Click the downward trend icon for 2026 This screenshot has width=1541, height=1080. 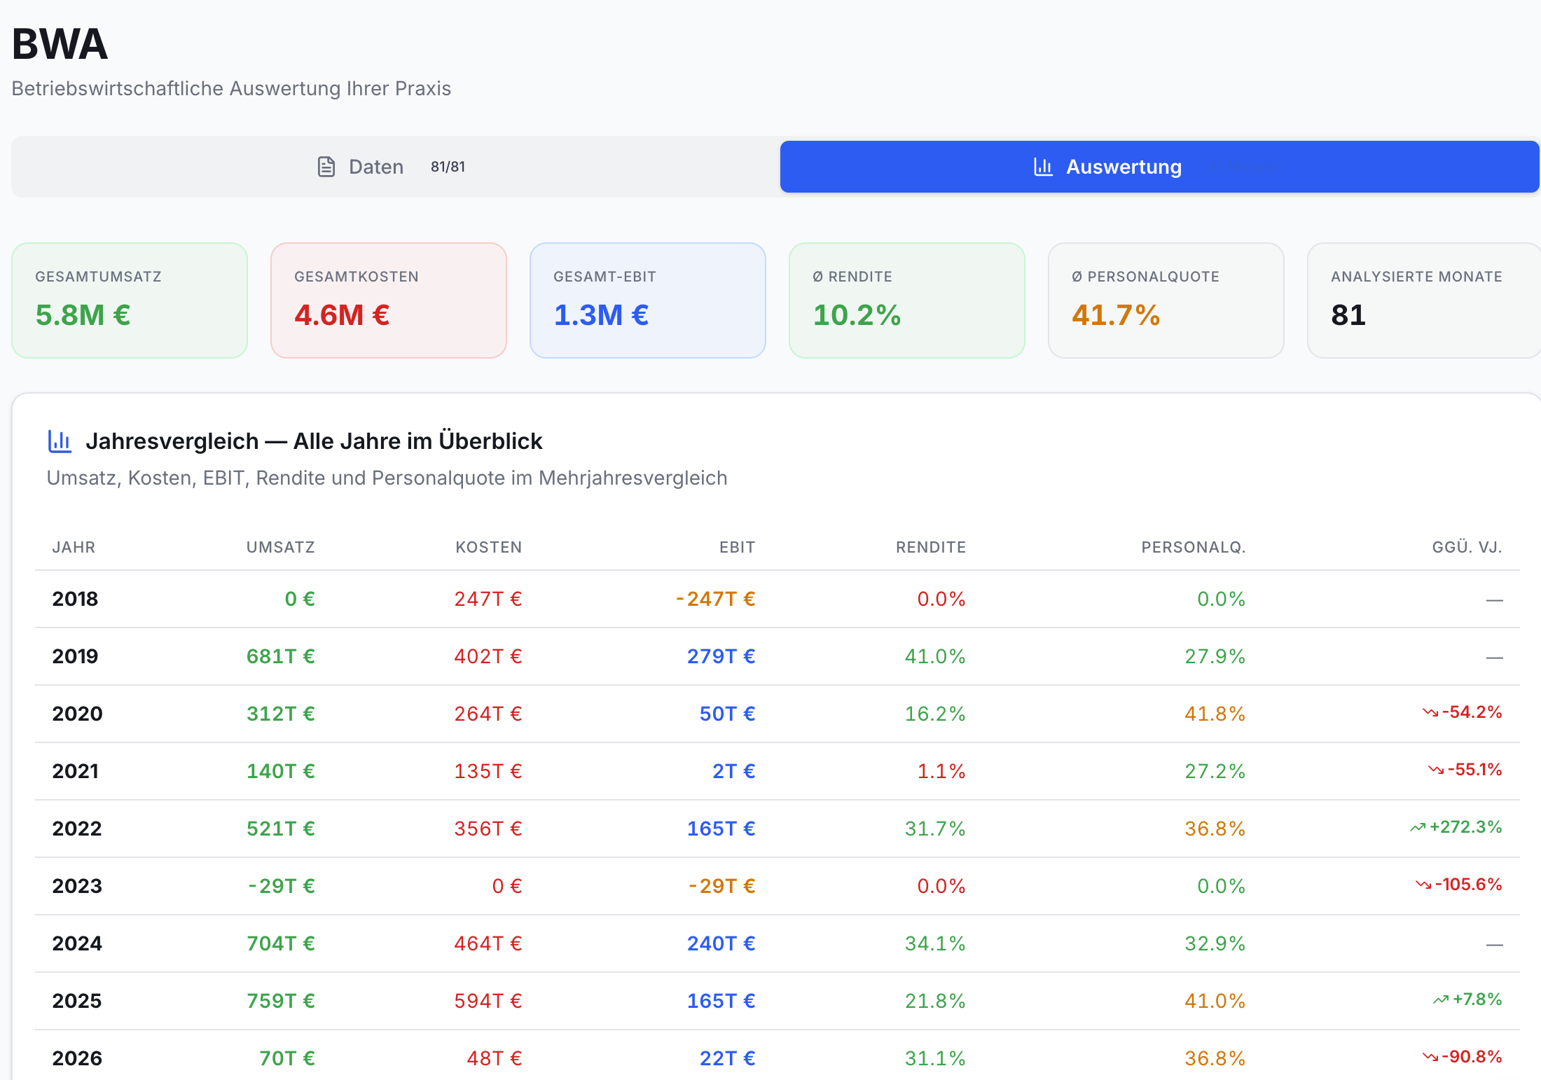[1430, 1057]
